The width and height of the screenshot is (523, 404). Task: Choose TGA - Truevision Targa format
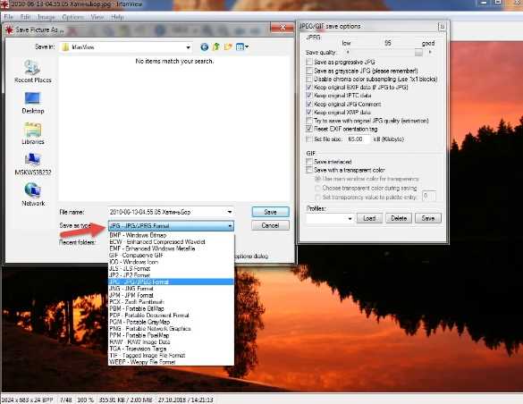tap(171, 349)
